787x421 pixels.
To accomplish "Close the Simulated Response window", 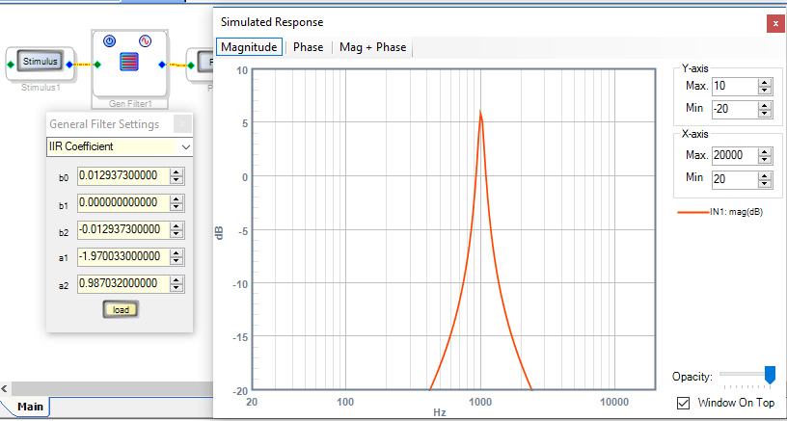I will (775, 24).
